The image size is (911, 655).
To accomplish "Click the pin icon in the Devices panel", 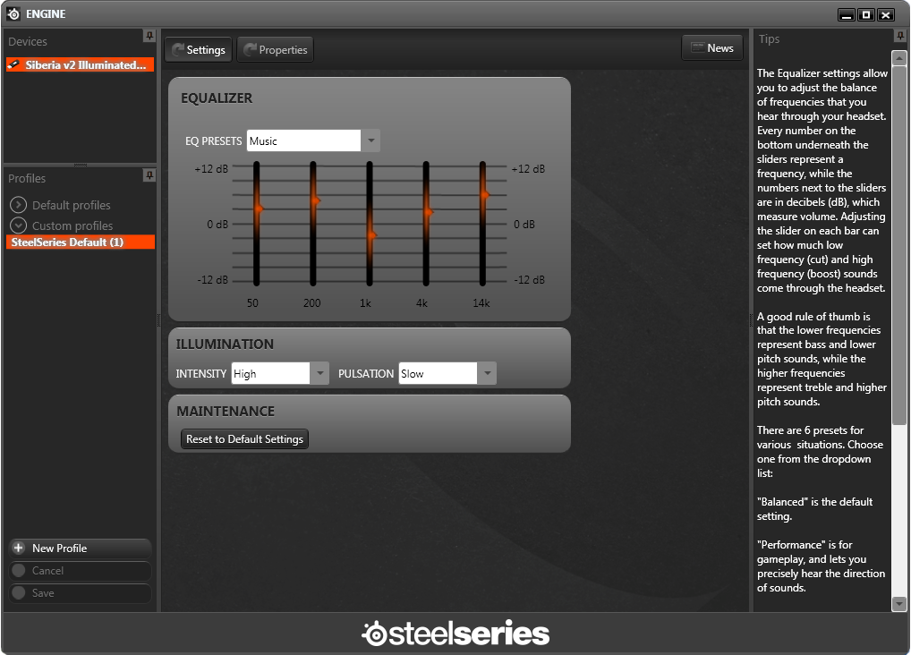I will 149,36.
